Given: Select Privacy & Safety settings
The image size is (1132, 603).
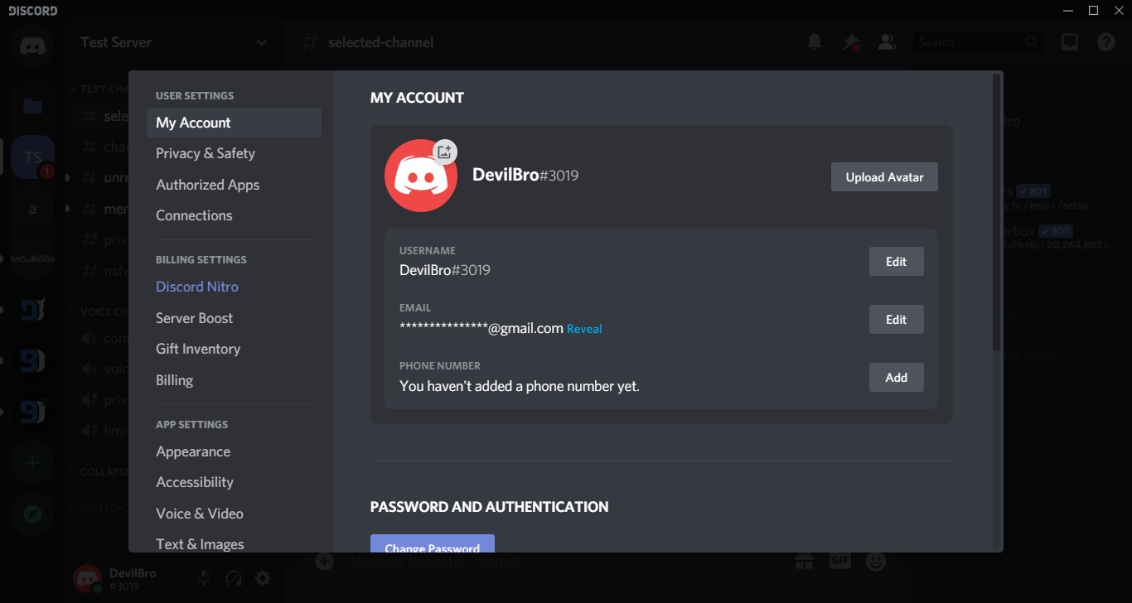Looking at the screenshot, I should pos(206,153).
